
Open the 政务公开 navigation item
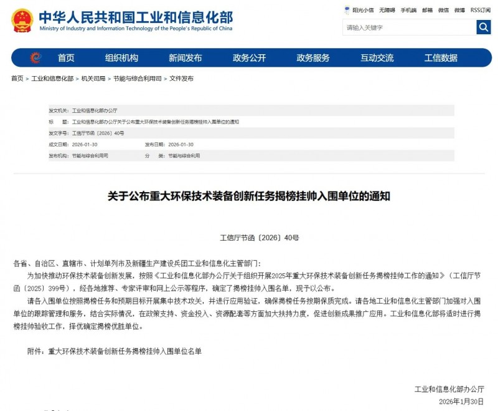pos(249,58)
